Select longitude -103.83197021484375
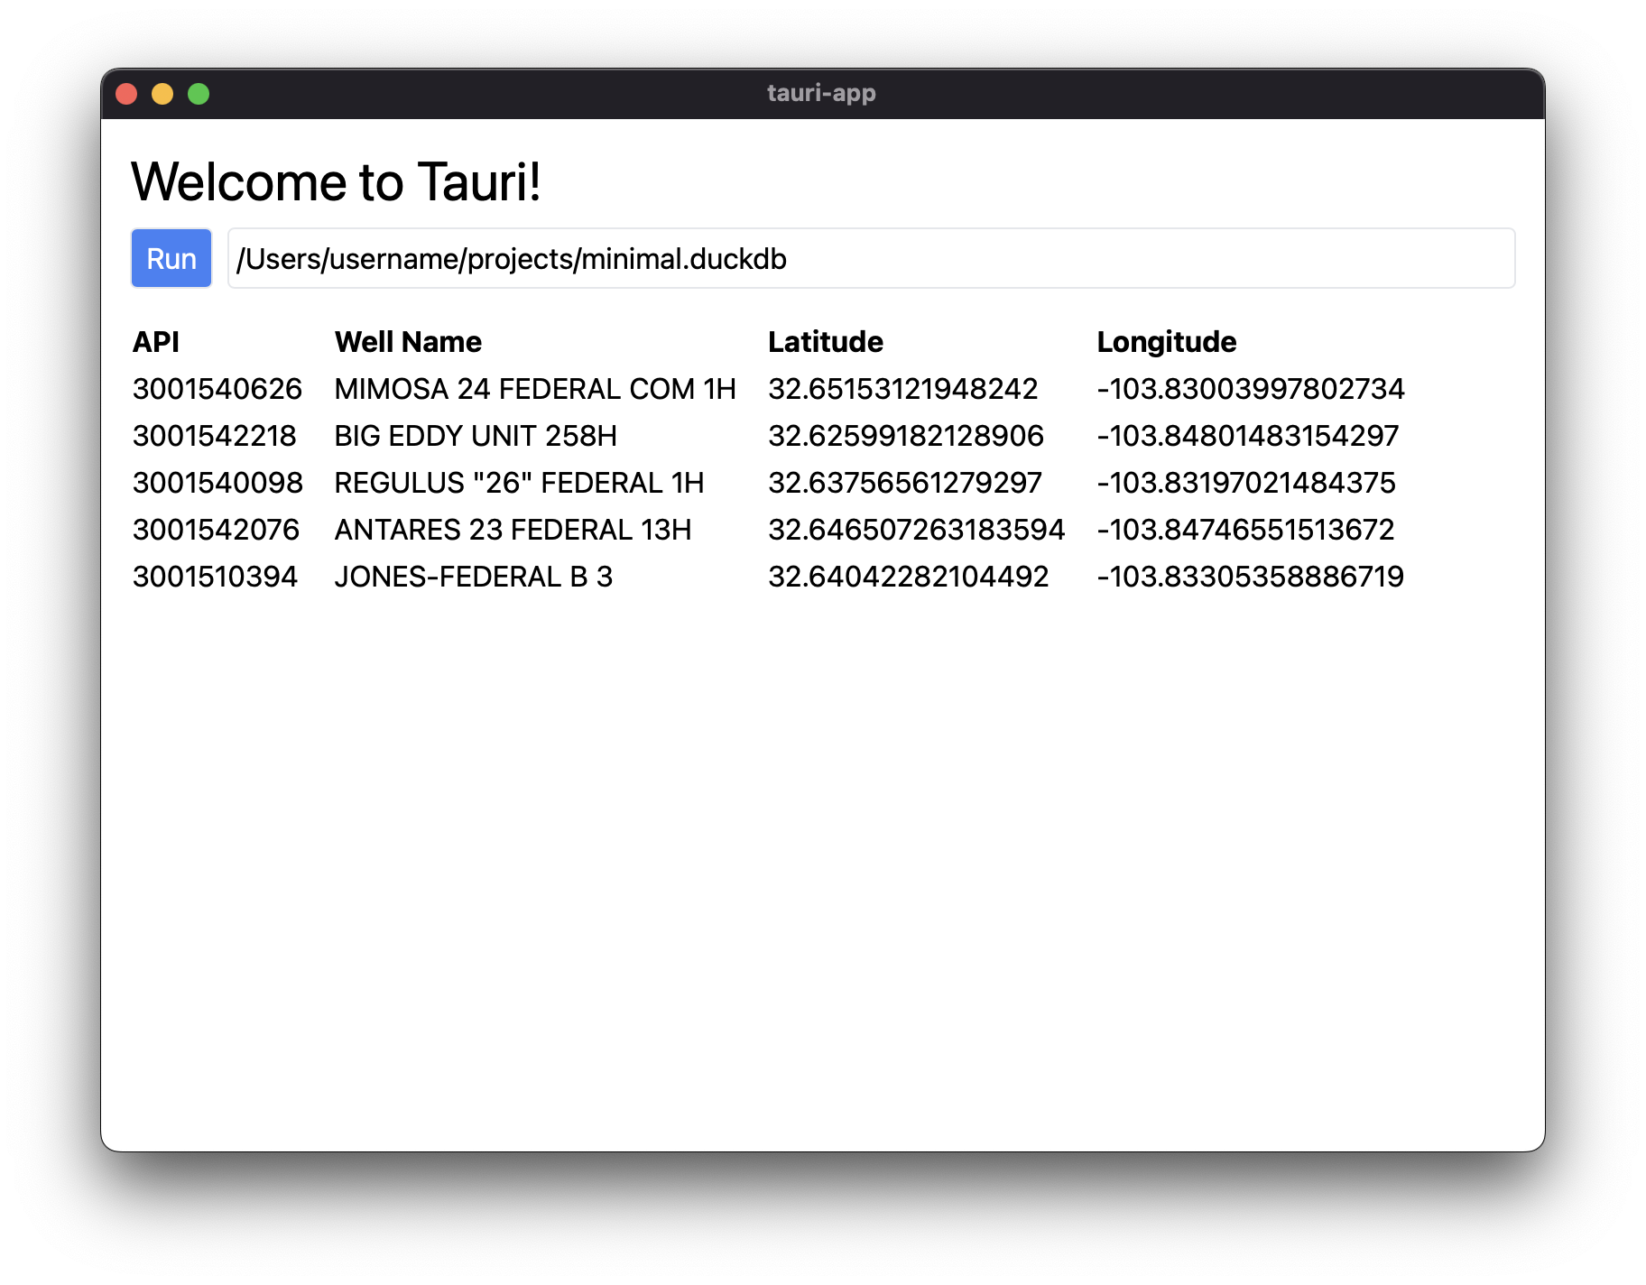Viewport: 1646px width, 1285px height. click(1245, 483)
